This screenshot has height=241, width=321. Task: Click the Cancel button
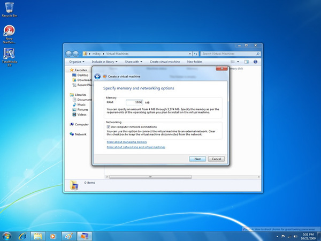coord(216,159)
